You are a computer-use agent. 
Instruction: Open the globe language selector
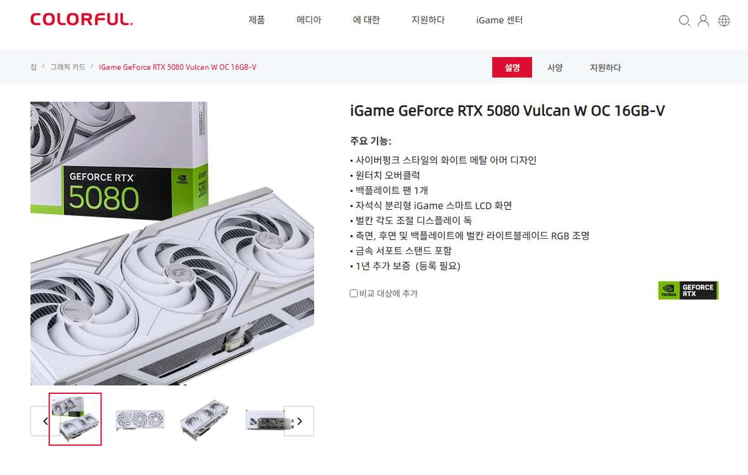click(x=724, y=20)
